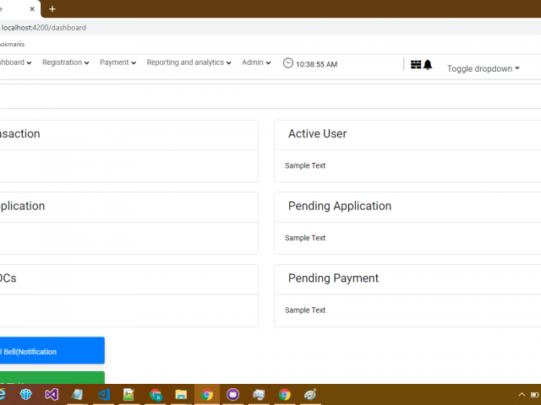The image size is (541, 405).
Task: Open the Payment dropdown menu
Action: (117, 62)
